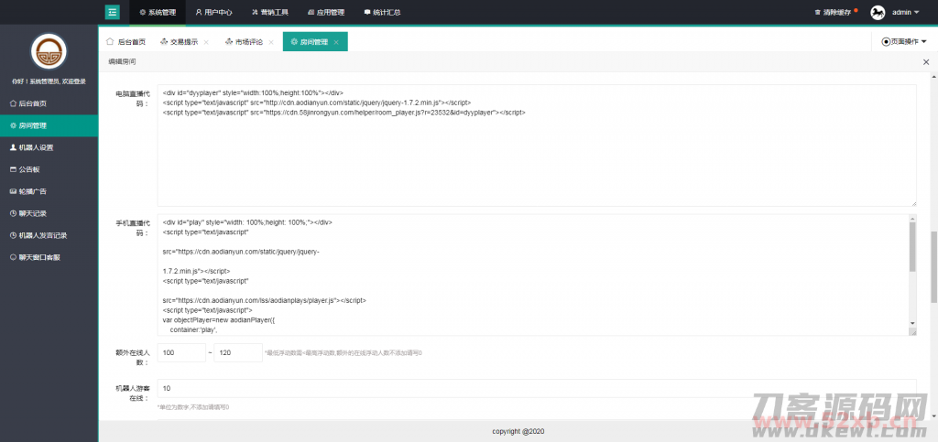
Task: Click the 清除缓存 clear cache icon
Action: pos(818,13)
